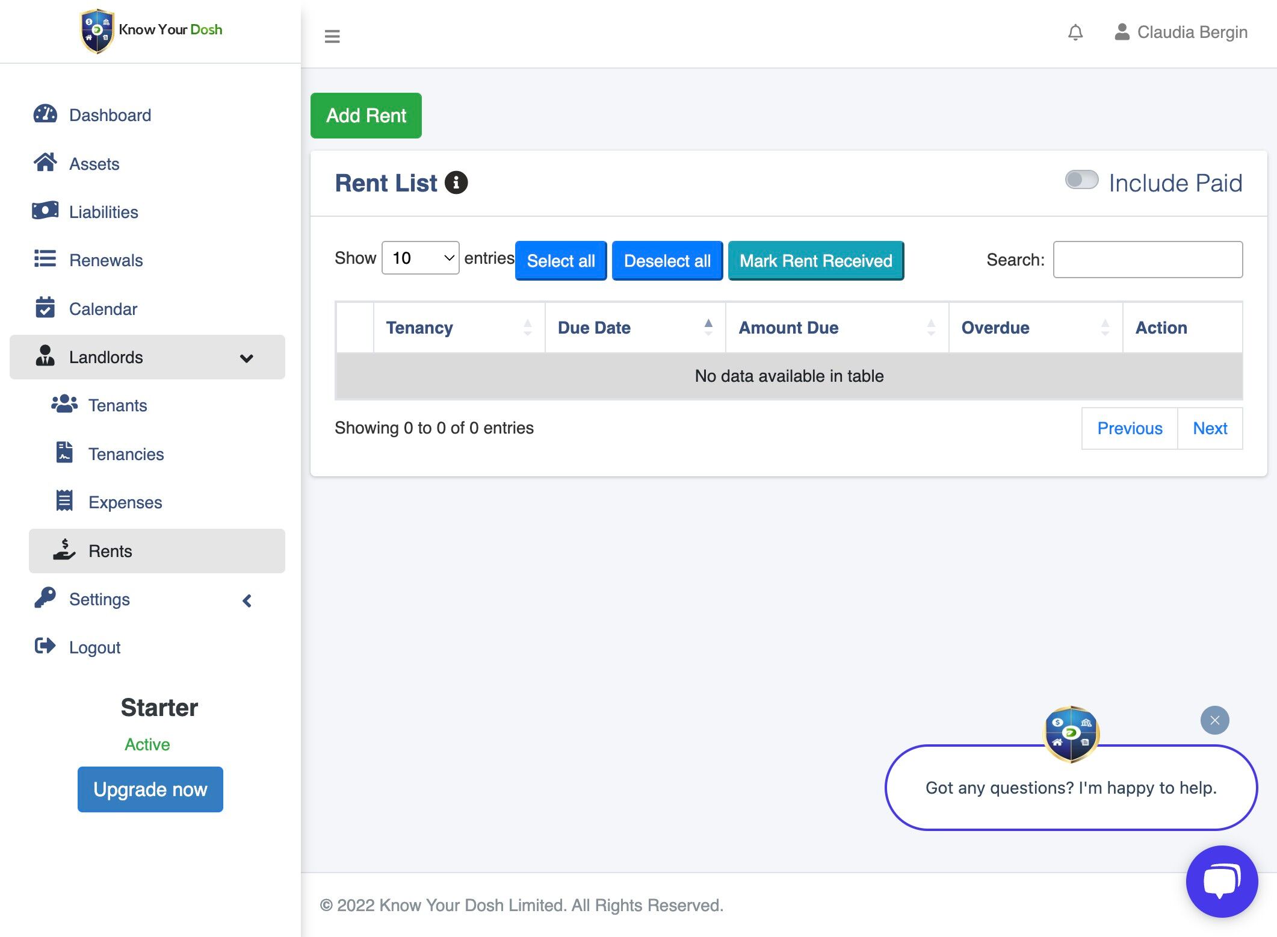Click the Mark Rent Received button

point(815,261)
